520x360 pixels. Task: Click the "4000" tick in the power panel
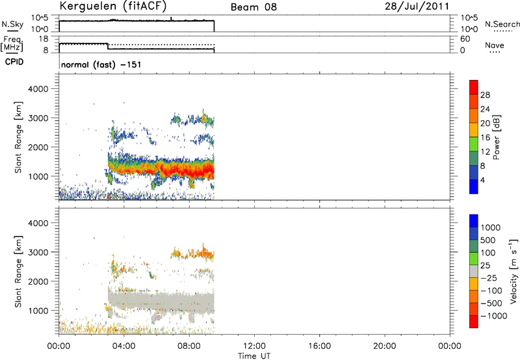(x=38, y=89)
